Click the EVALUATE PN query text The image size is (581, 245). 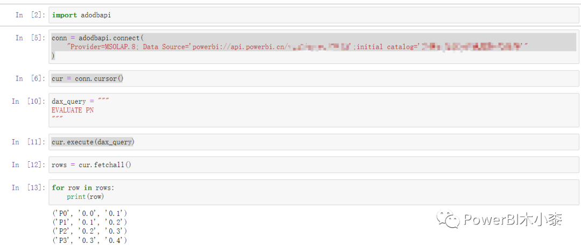[73, 110]
